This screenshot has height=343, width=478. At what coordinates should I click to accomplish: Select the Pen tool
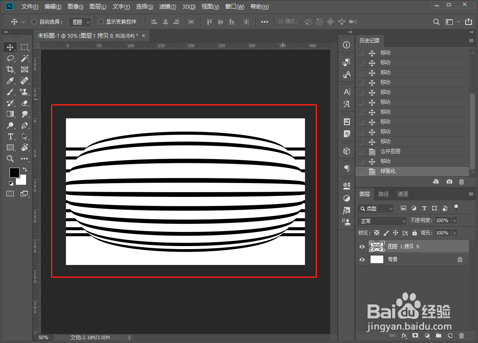click(24, 126)
